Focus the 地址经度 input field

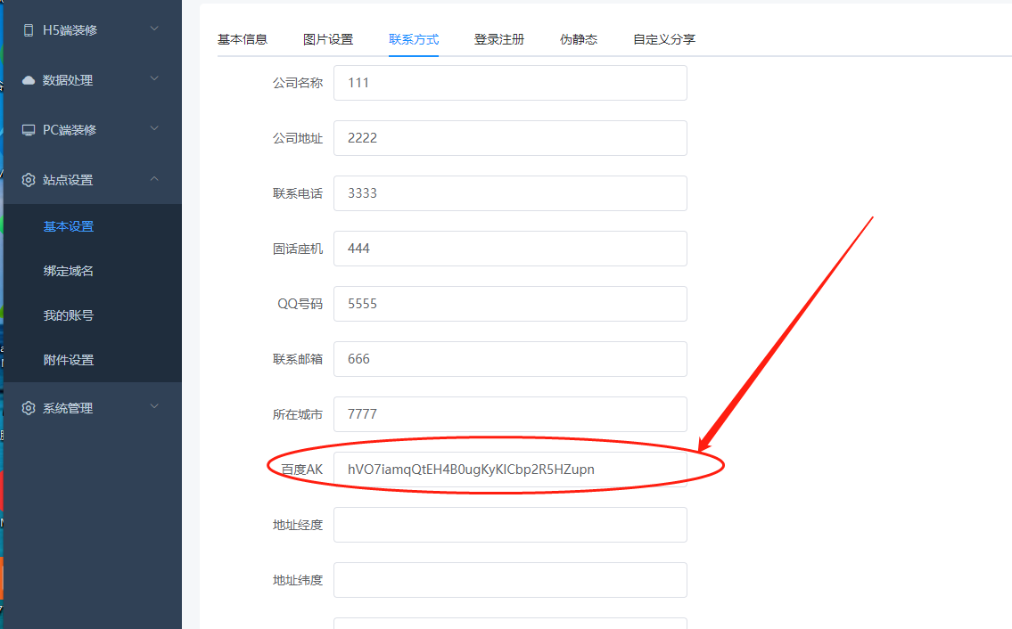point(510,525)
